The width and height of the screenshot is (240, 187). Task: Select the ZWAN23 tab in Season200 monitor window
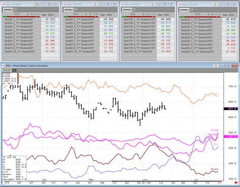pyautogui.click(x=184, y=10)
